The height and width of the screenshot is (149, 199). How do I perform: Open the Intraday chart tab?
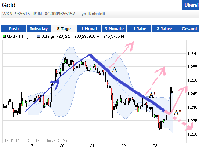[x=39, y=29]
